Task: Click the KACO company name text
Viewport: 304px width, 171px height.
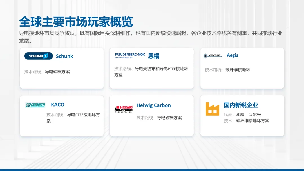Action: 58,105
